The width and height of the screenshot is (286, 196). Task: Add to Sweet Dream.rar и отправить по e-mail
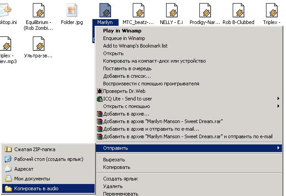coord(189,136)
